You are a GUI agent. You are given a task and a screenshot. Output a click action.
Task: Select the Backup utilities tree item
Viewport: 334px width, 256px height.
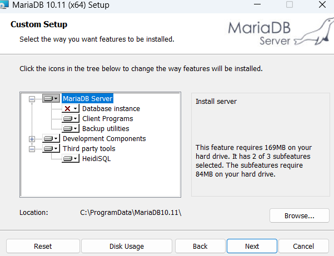(106, 129)
